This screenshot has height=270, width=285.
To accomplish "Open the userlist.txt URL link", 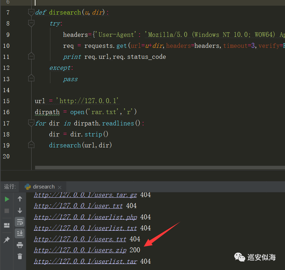I will (x=85, y=228).
